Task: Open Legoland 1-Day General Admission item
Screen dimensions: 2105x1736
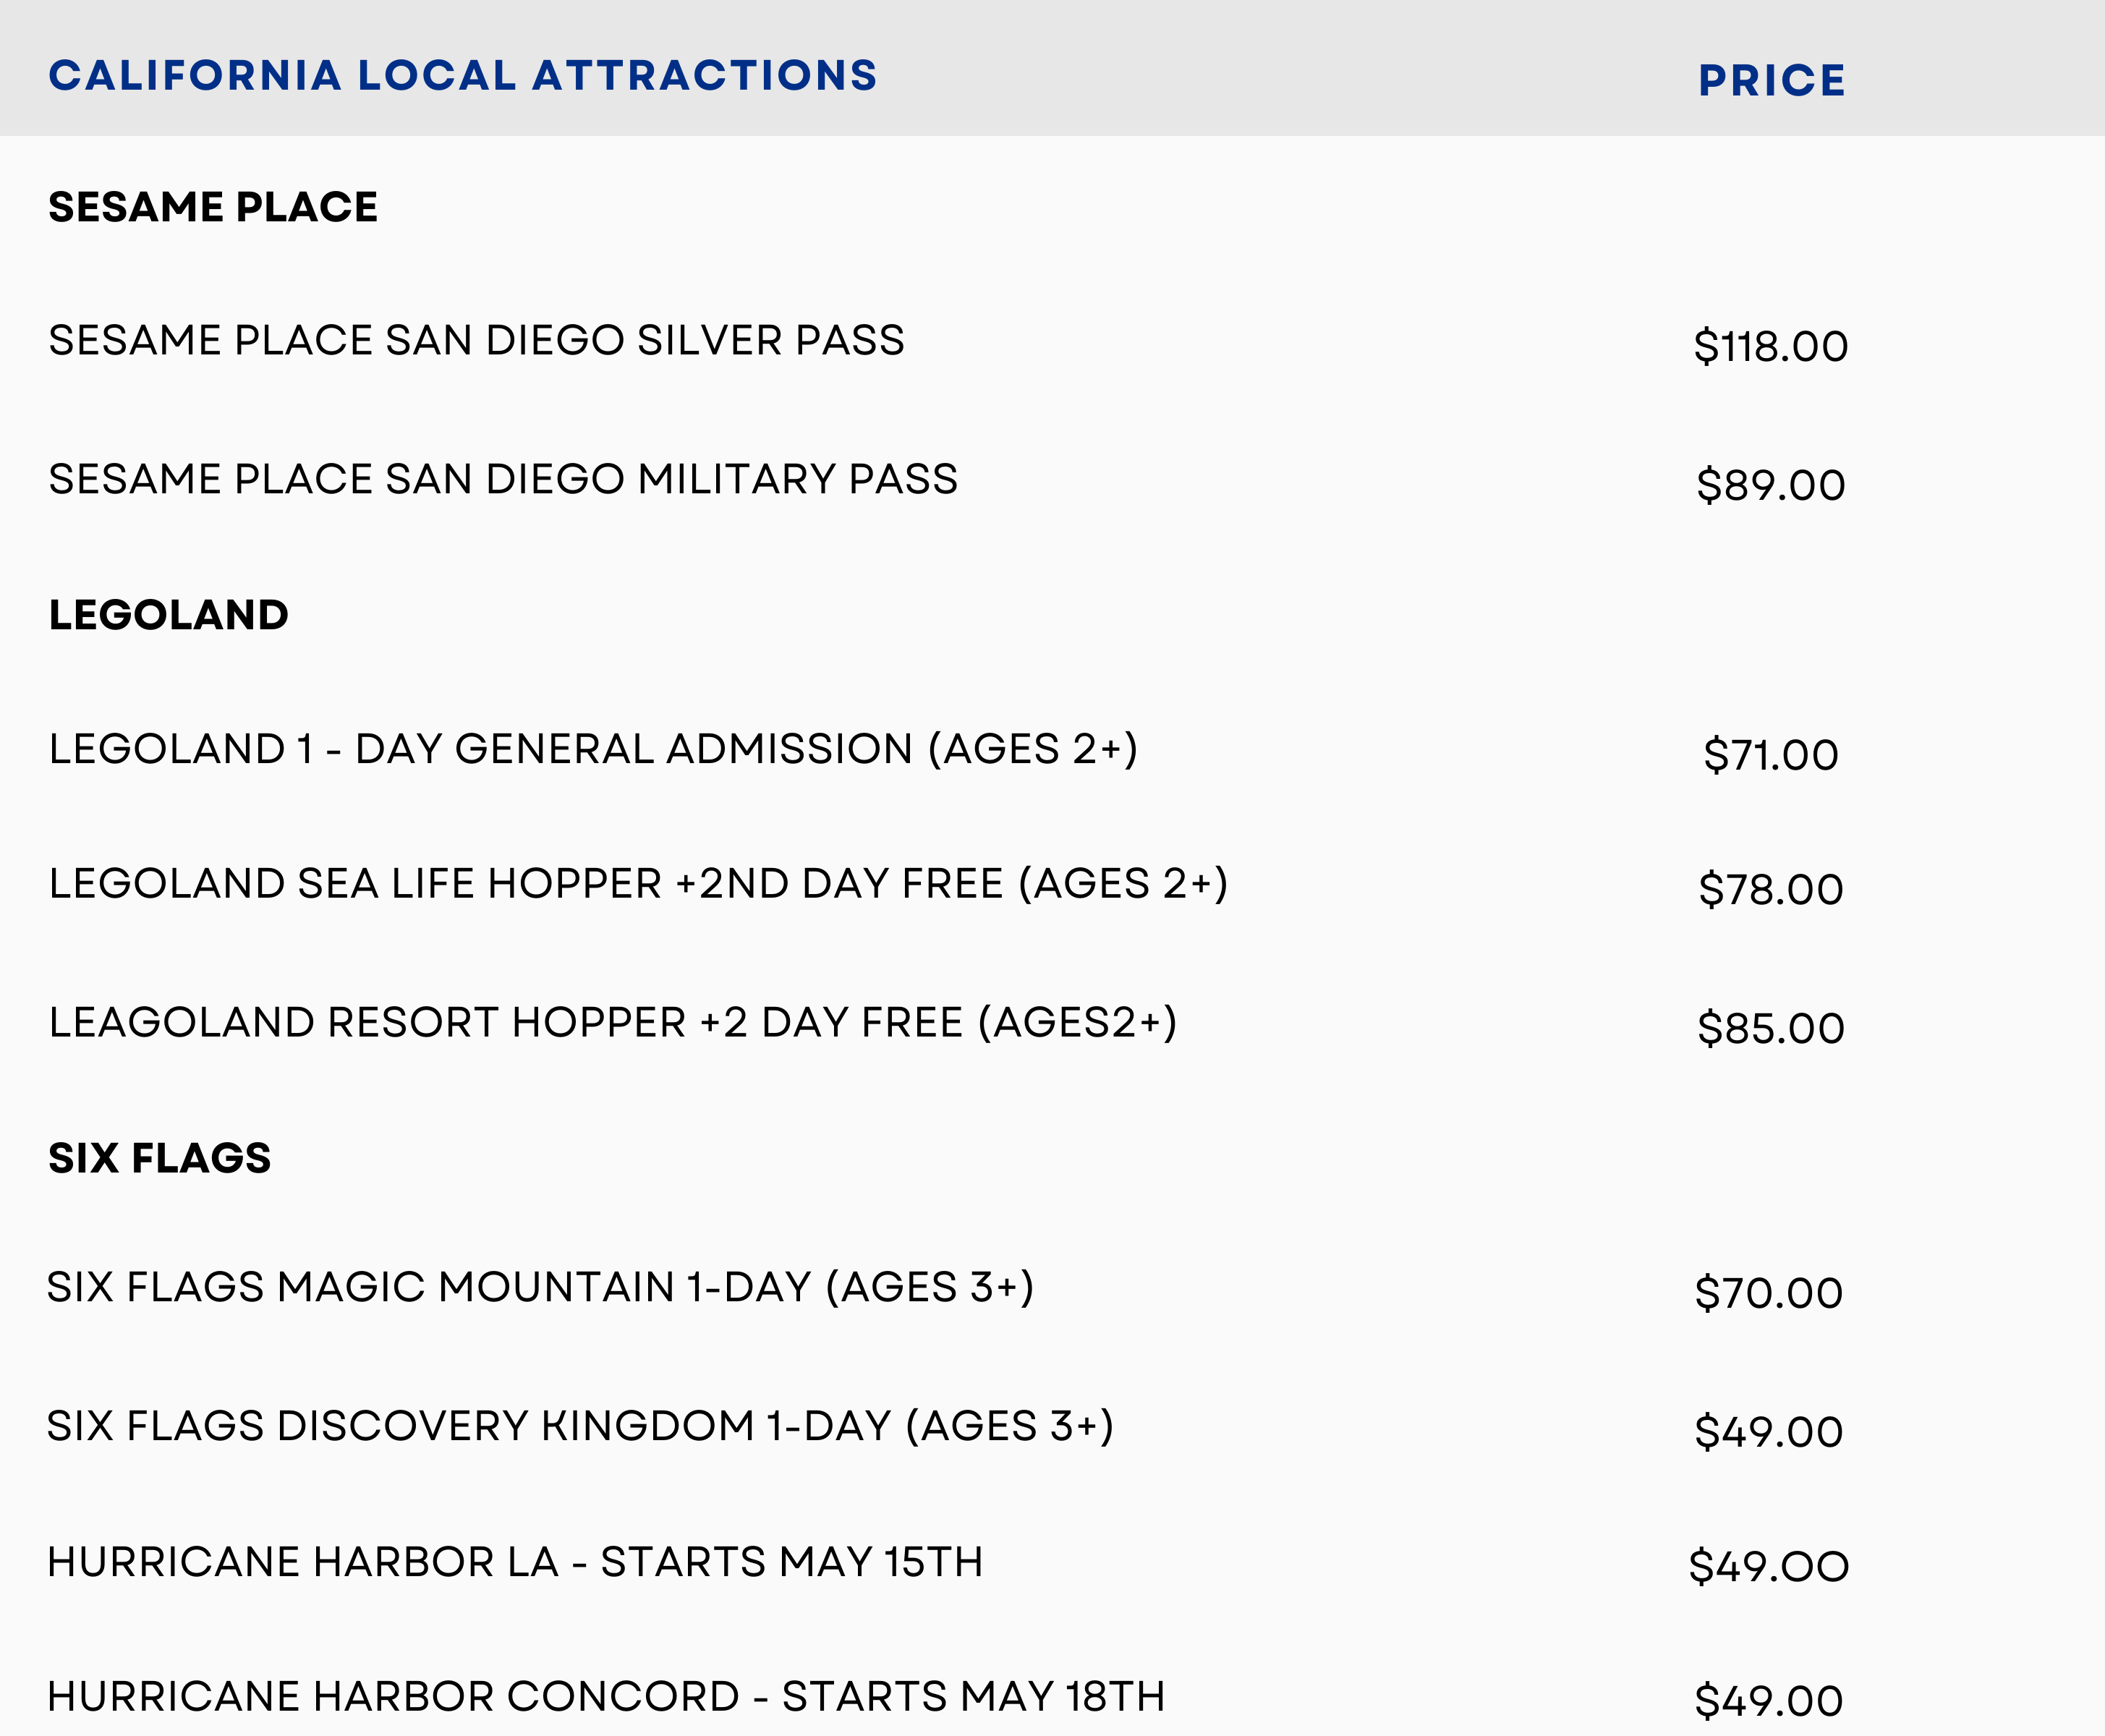Action: pos(593,749)
